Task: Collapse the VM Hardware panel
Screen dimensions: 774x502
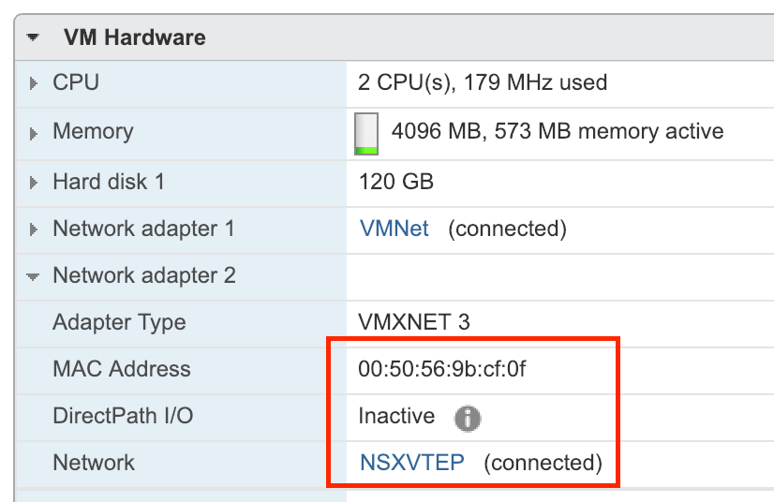Action: point(35,38)
